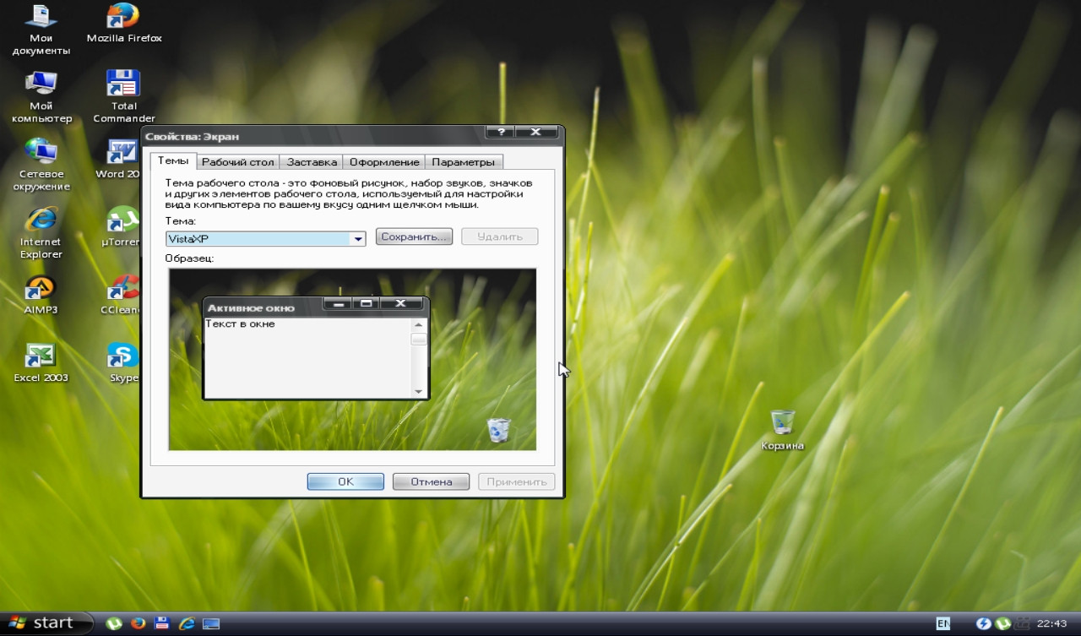This screenshot has height=636, width=1081.
Task: Select the Excel 2003 desktop icon
Action: [x=41, y=356]
